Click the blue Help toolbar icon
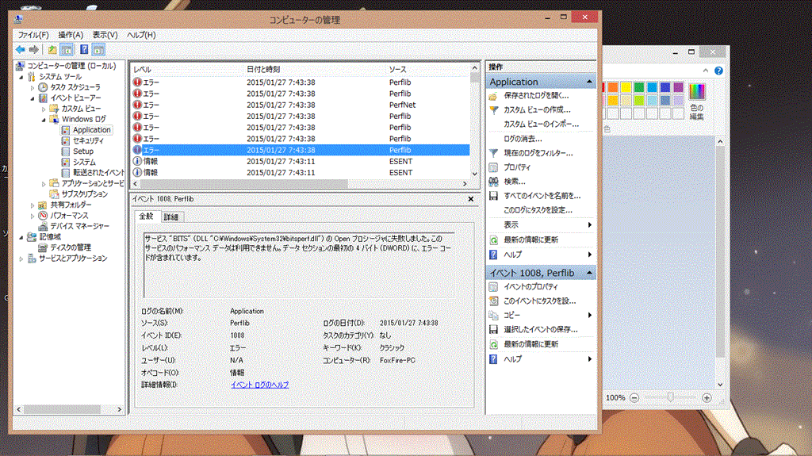This screenshot has height=456, width=812. 84,50
